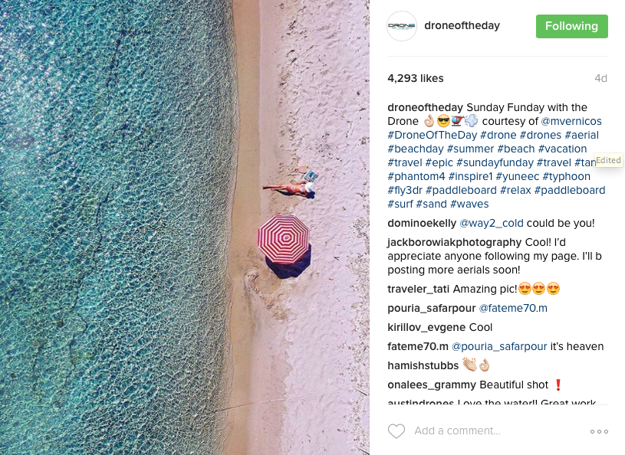Click the heart like icon

click(396, 431)
